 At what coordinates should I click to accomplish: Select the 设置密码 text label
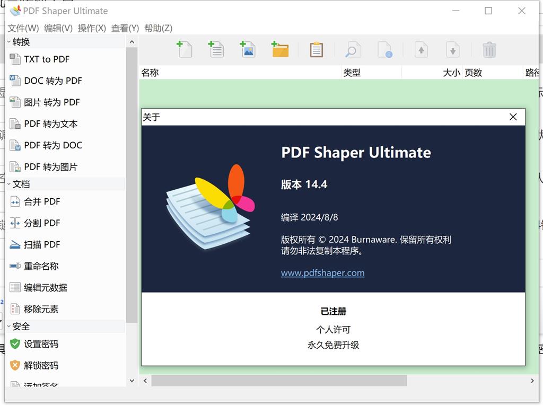41,344
